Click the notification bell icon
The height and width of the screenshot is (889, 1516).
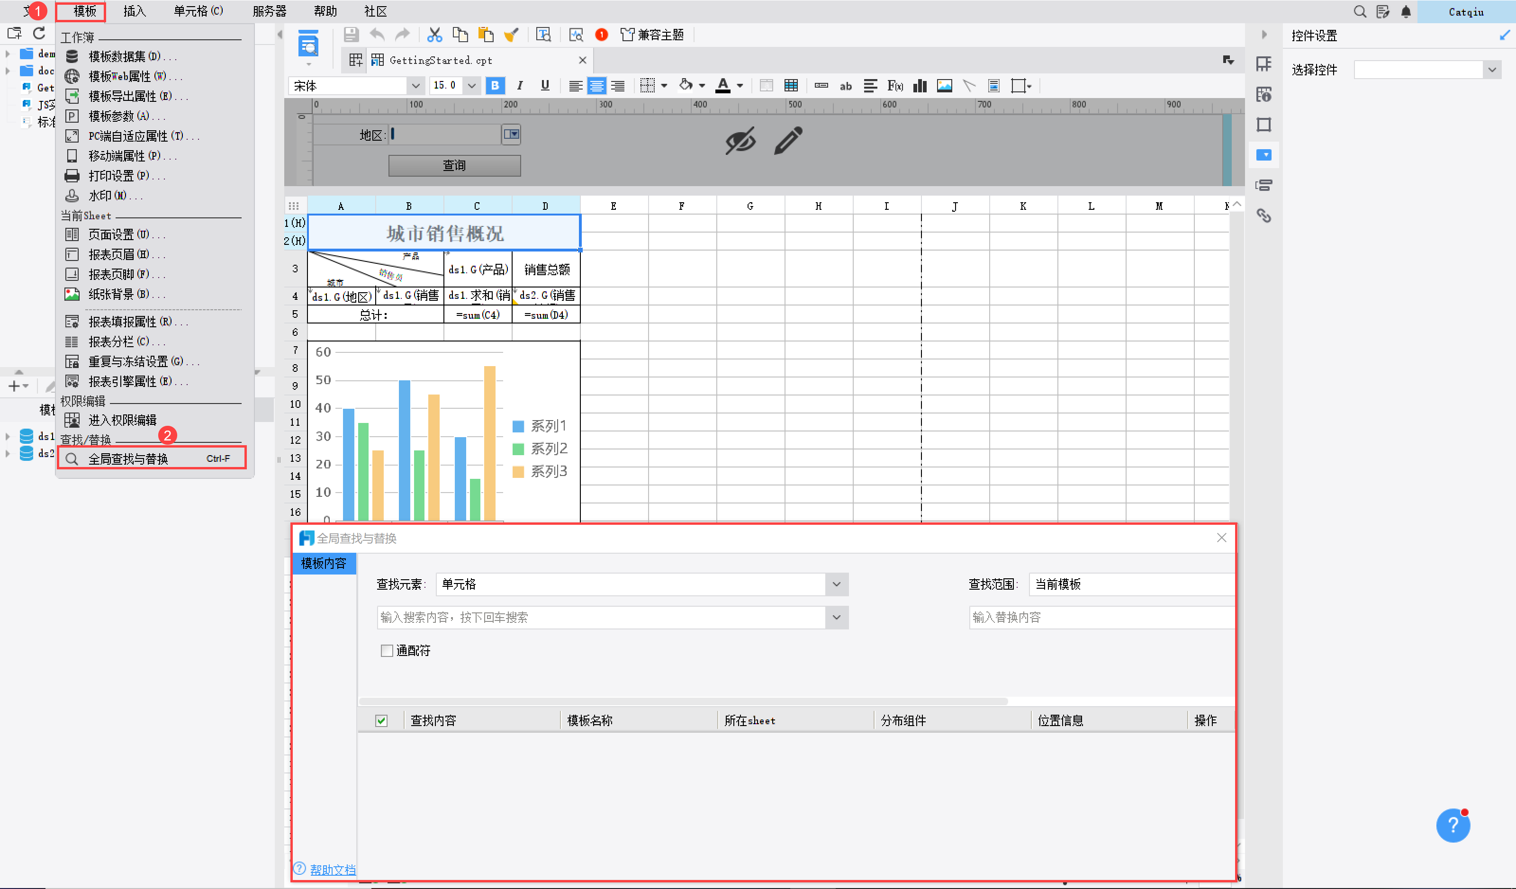pyautogui.click(x=1405, y=11)
